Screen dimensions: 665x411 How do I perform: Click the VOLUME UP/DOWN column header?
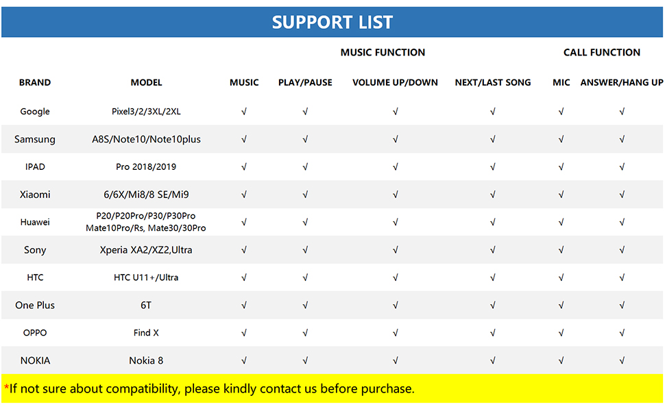tap(395, 83)
